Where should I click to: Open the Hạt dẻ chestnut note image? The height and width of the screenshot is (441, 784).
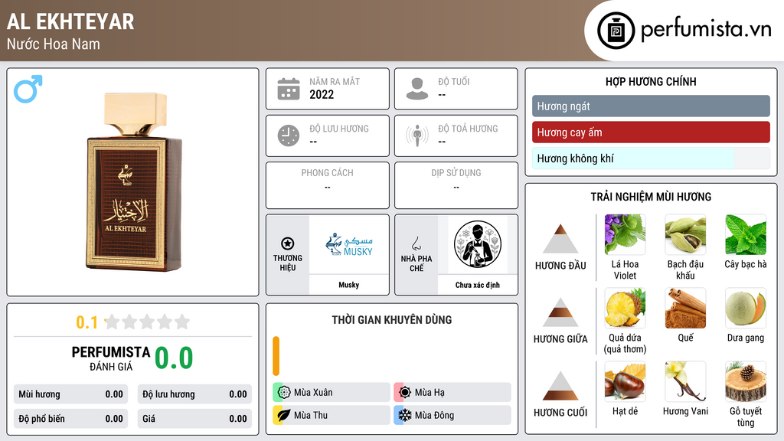(x=625, y=381)
